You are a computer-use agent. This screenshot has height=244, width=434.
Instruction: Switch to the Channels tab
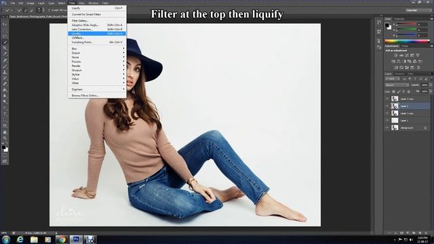point(399,74)
